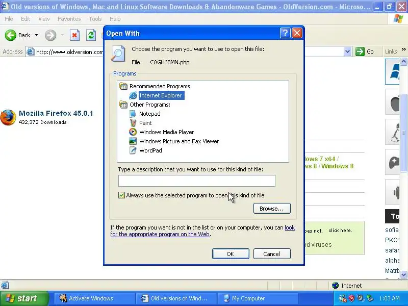
Task: Click the vertical scrollbar thumb
Action: point(403,132)
